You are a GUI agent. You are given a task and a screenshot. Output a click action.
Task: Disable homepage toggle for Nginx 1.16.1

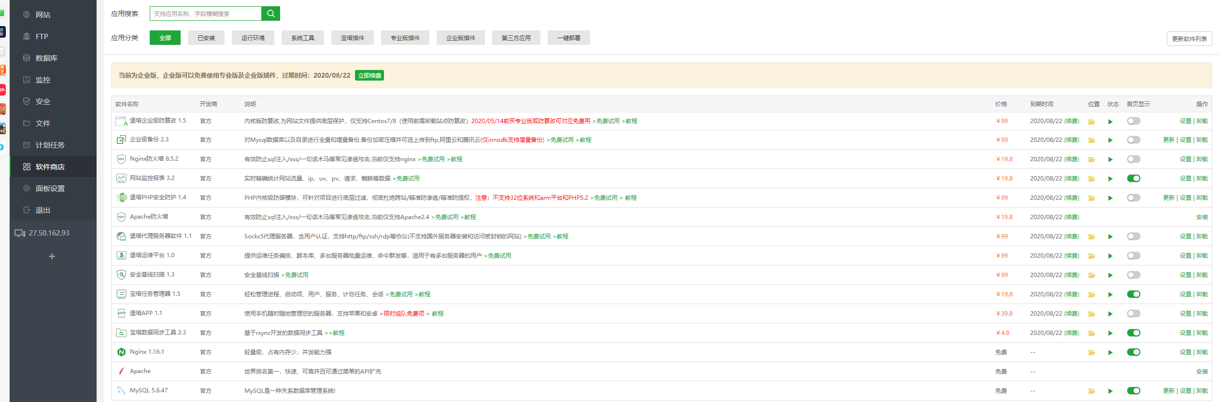click(1134, 352)
